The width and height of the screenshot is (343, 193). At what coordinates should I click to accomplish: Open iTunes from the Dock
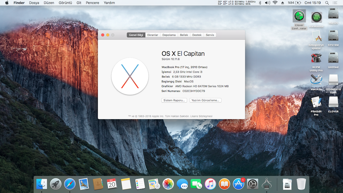coord(210,184)
